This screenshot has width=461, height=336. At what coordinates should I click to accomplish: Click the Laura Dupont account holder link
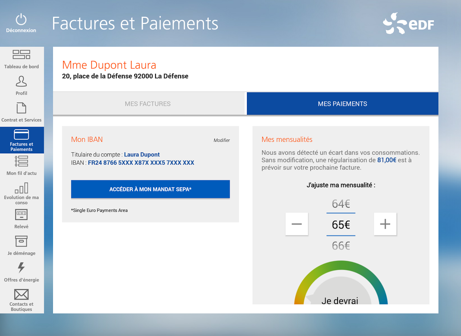(142, 154)
